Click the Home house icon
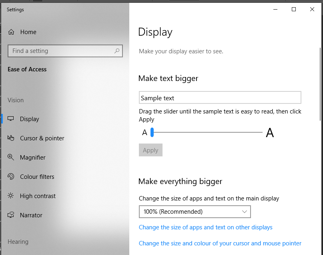Screen dimensions: 323x255 pyautogui.click(x=11, y=32)
